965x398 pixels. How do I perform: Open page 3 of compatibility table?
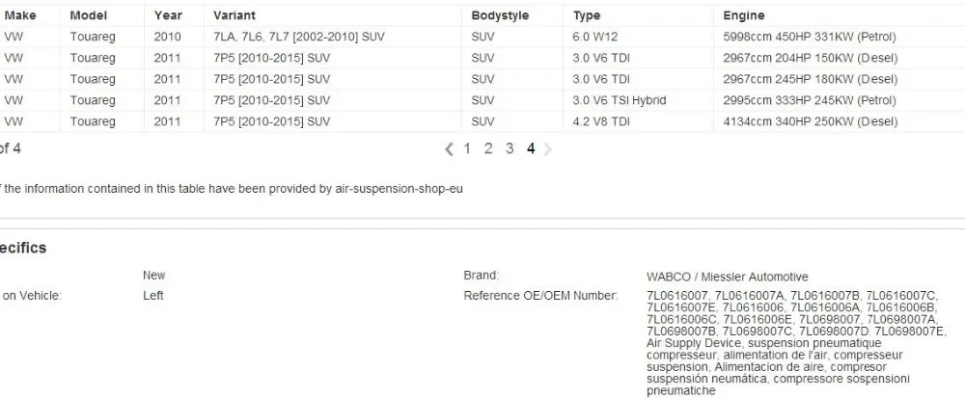(510, 148)
